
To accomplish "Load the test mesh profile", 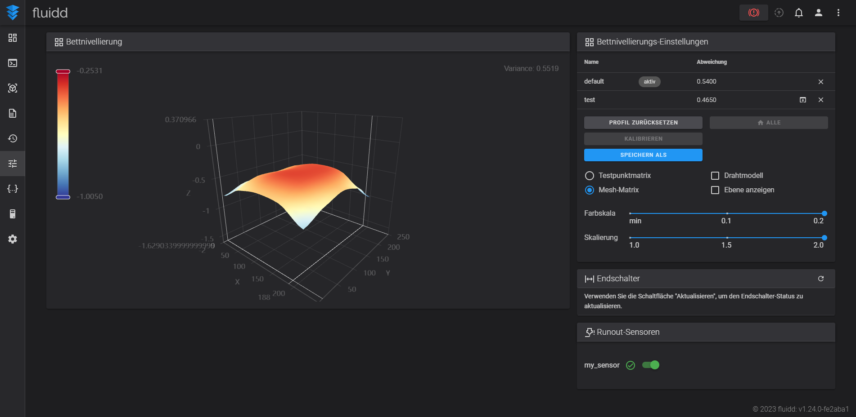I will click(x=803, y=100).
